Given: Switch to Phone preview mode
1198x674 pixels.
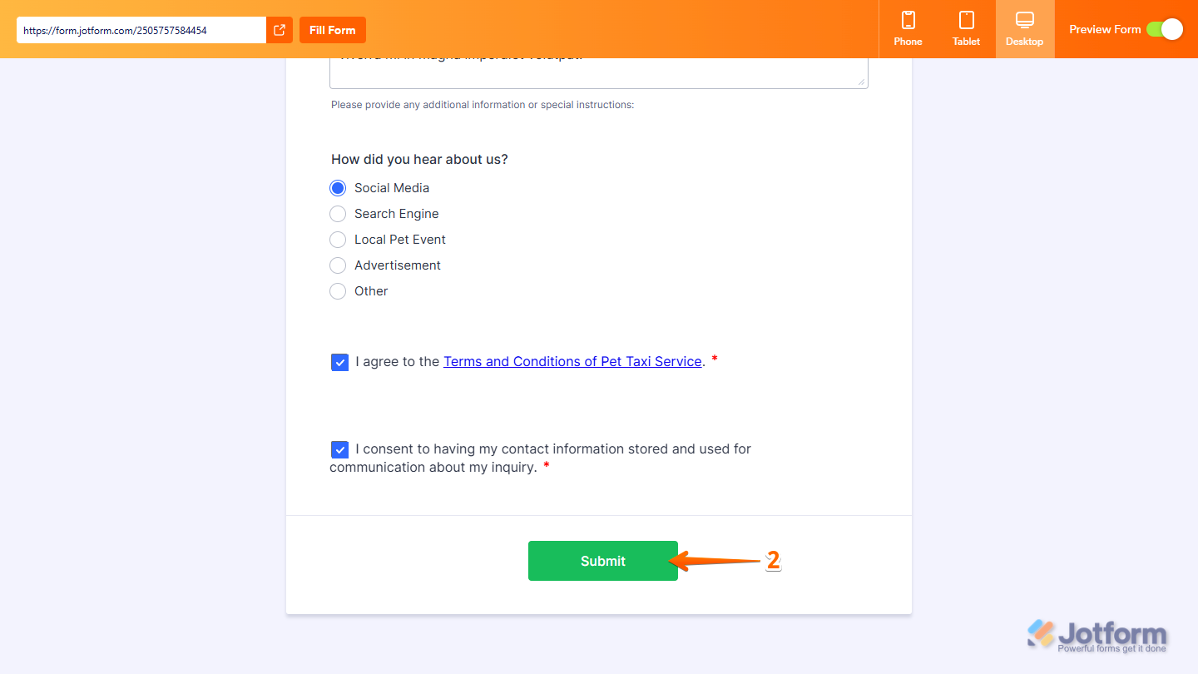Looking at the screenshot, I should 908,29.
